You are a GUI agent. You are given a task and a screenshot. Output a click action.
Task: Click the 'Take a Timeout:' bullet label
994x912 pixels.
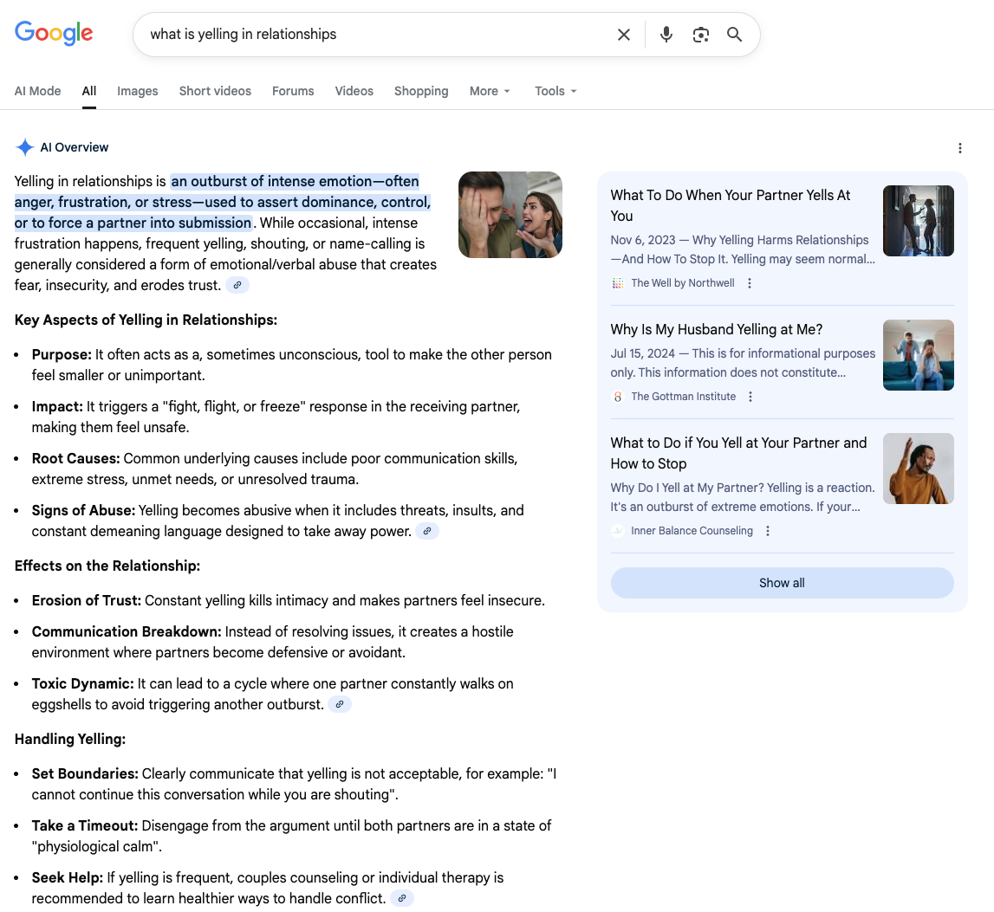(x=84, y=825)
